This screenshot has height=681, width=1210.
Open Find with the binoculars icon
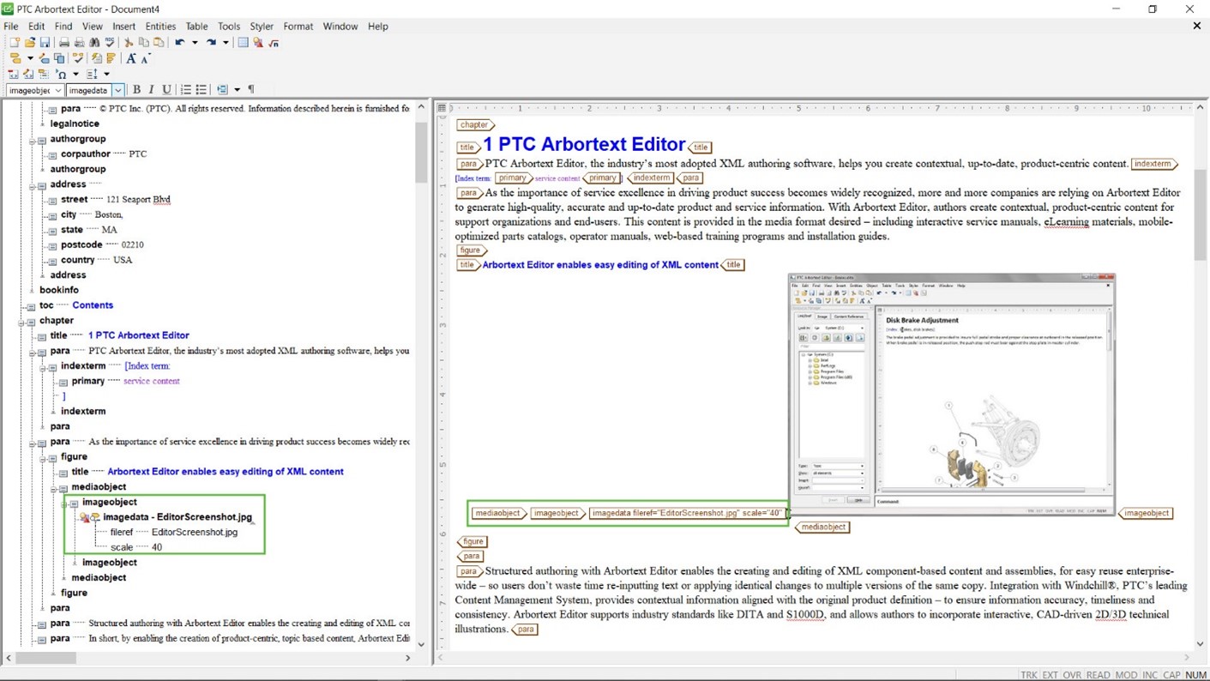coord(94,42)
